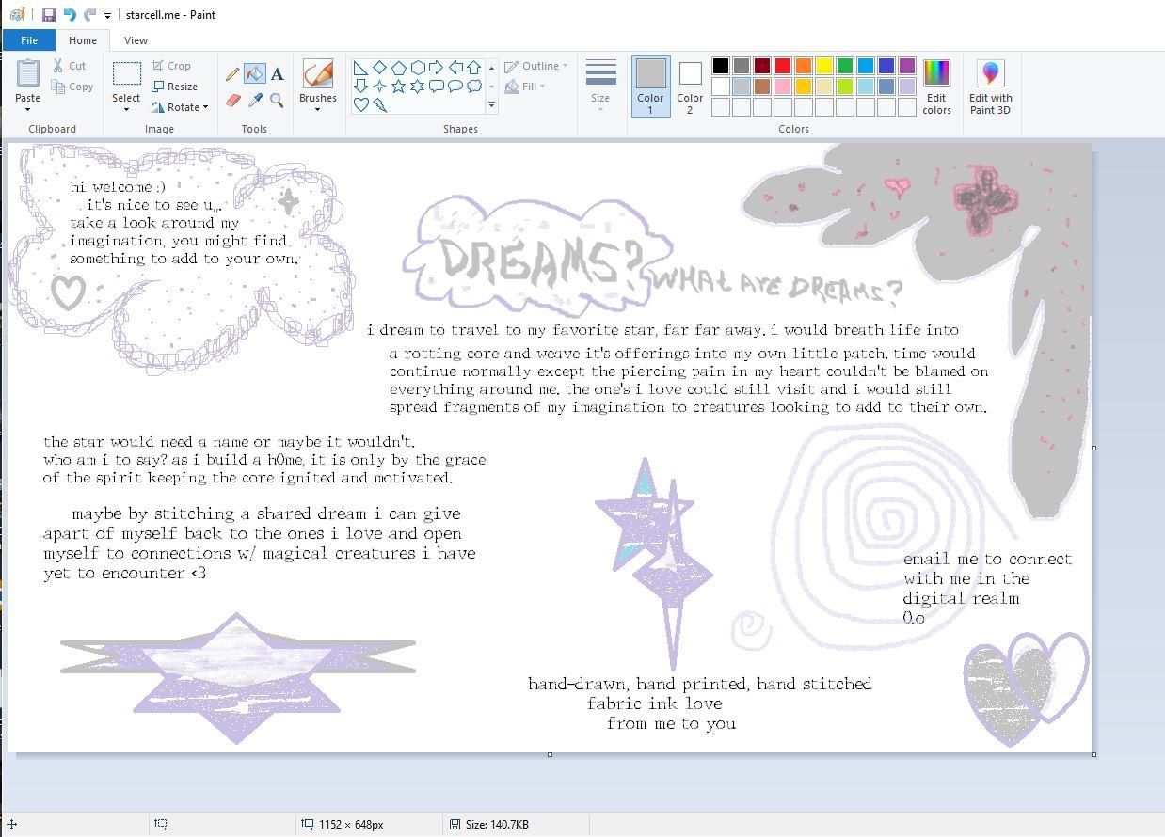Pick the red color swatch
1165x837 pixels.
click(x=783, y=66)
